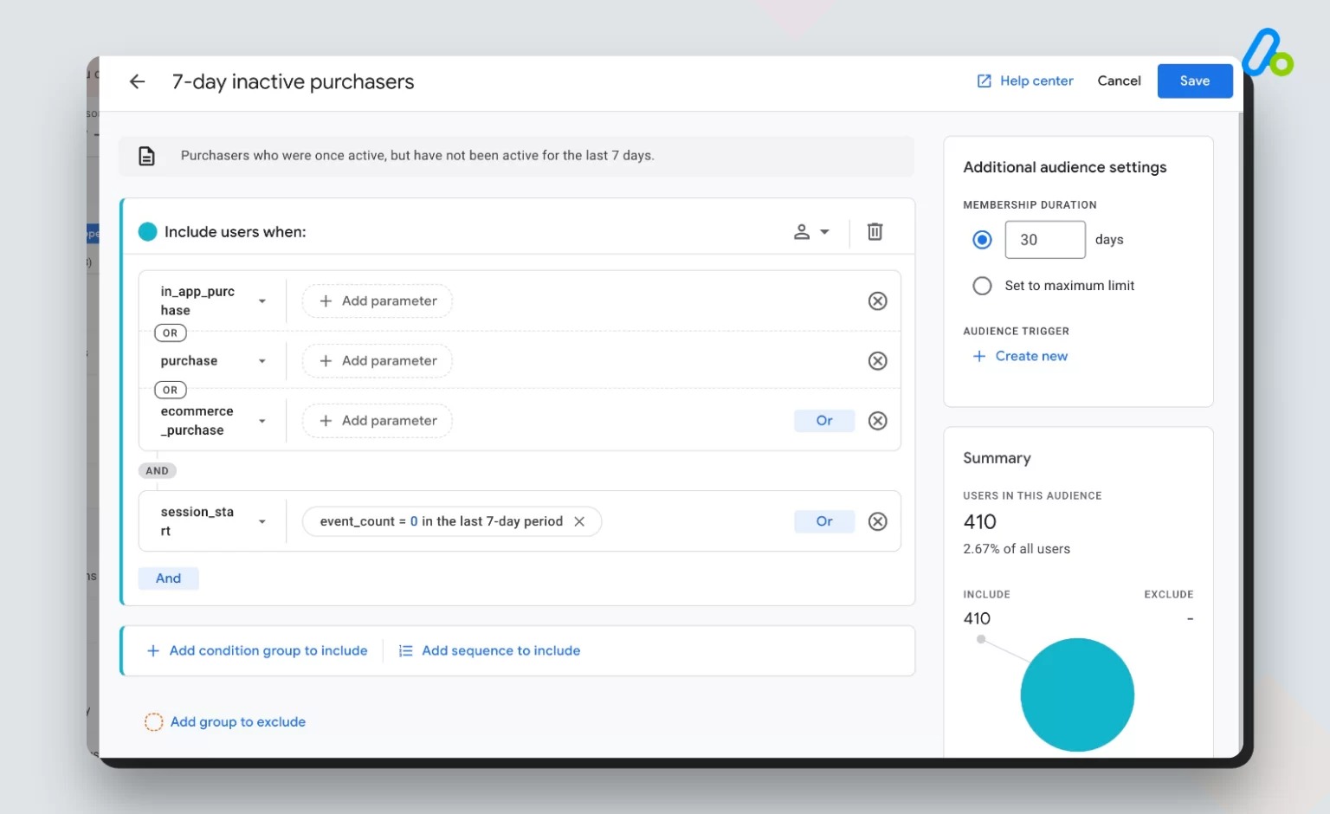
Task: Click the dashed circle exclude group icon
Action: pos(153,722)
